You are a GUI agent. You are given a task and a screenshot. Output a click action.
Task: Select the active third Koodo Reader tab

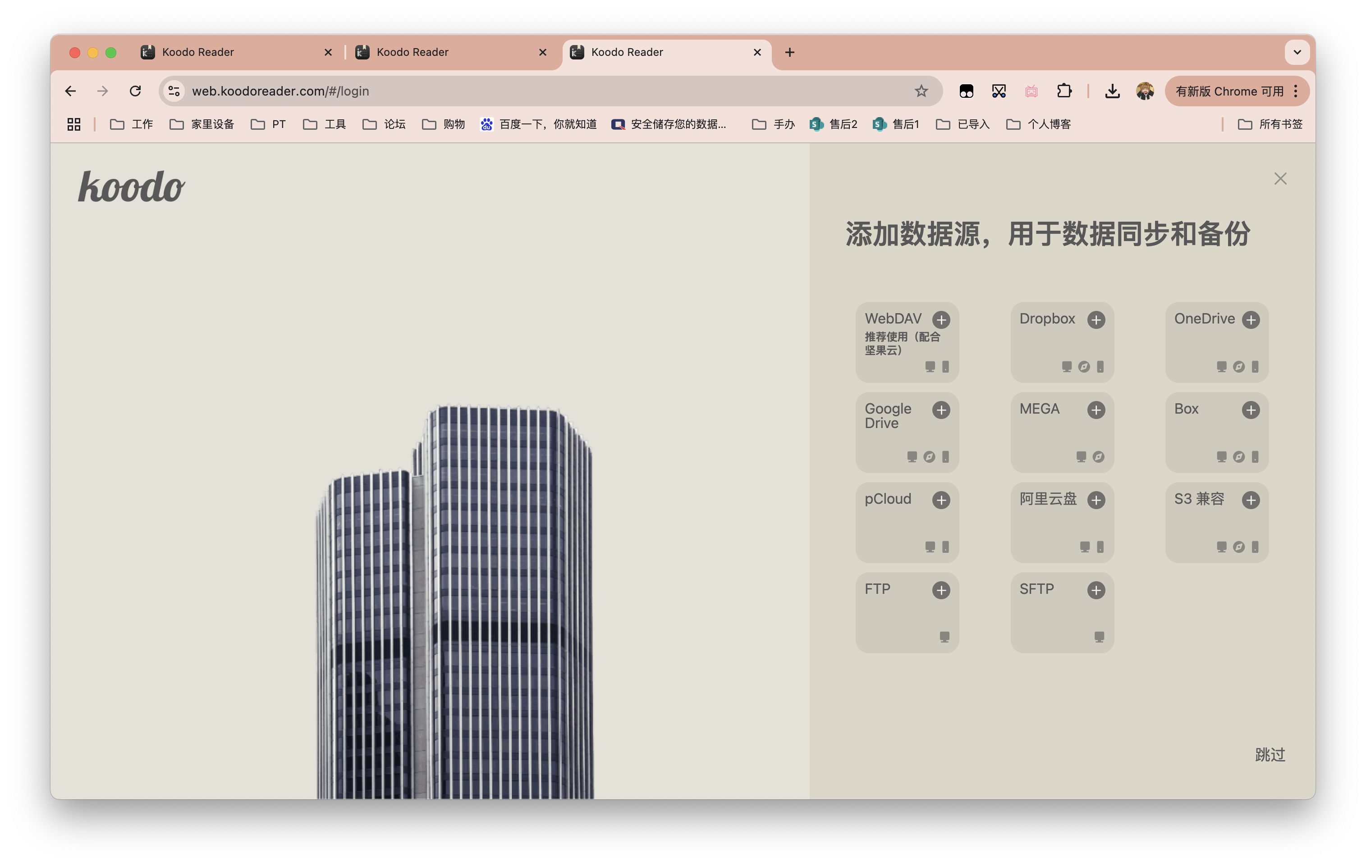coord(667,52)
